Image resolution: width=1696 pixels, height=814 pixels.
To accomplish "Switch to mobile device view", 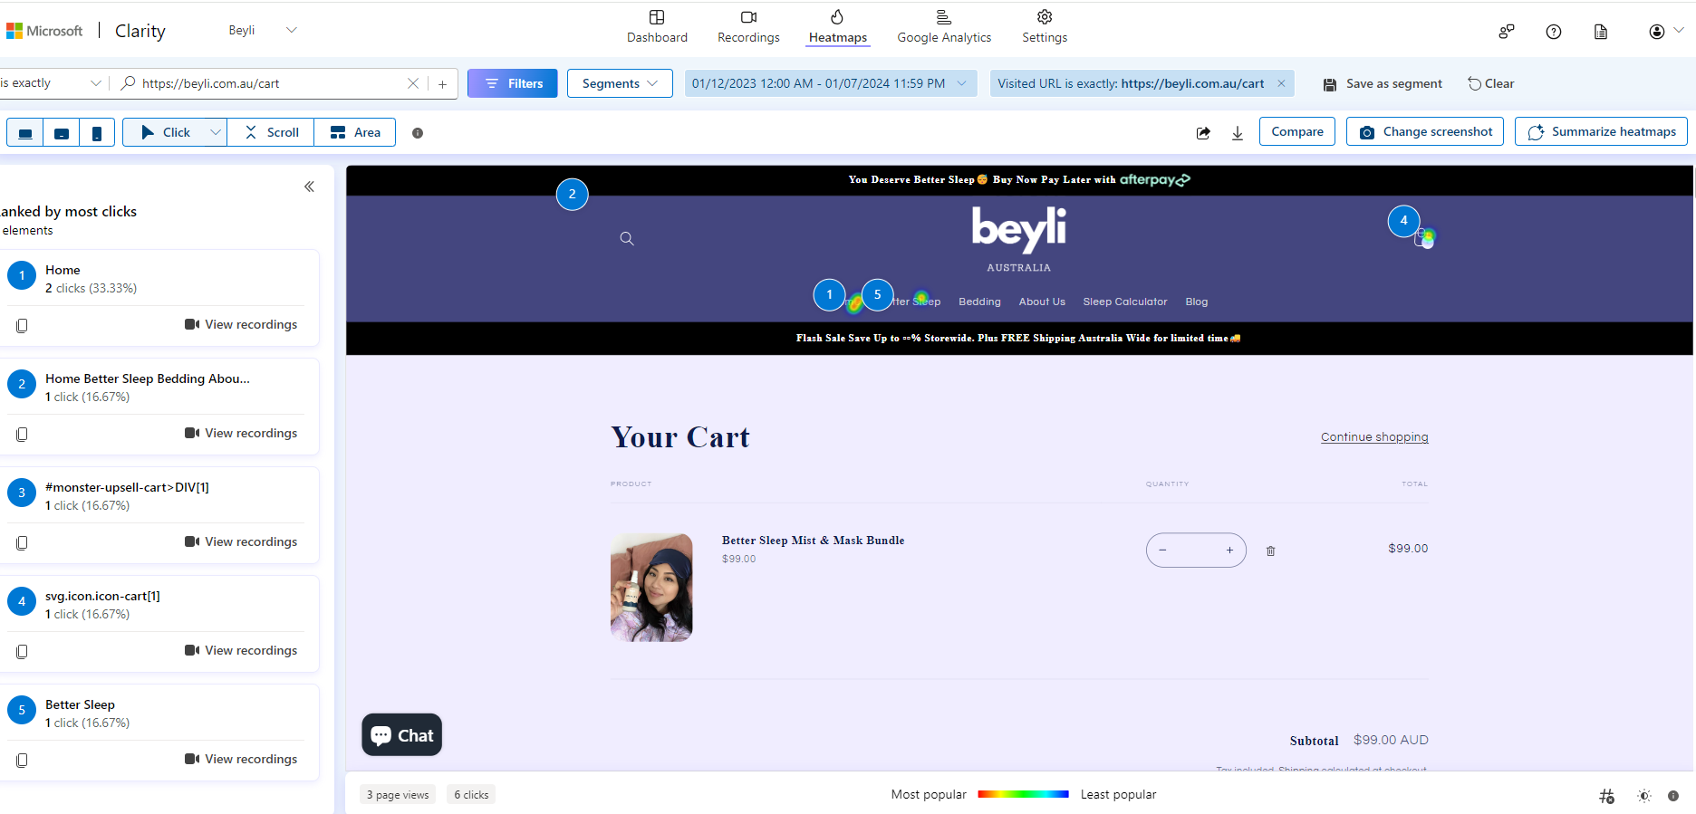I will coord(97,133).
